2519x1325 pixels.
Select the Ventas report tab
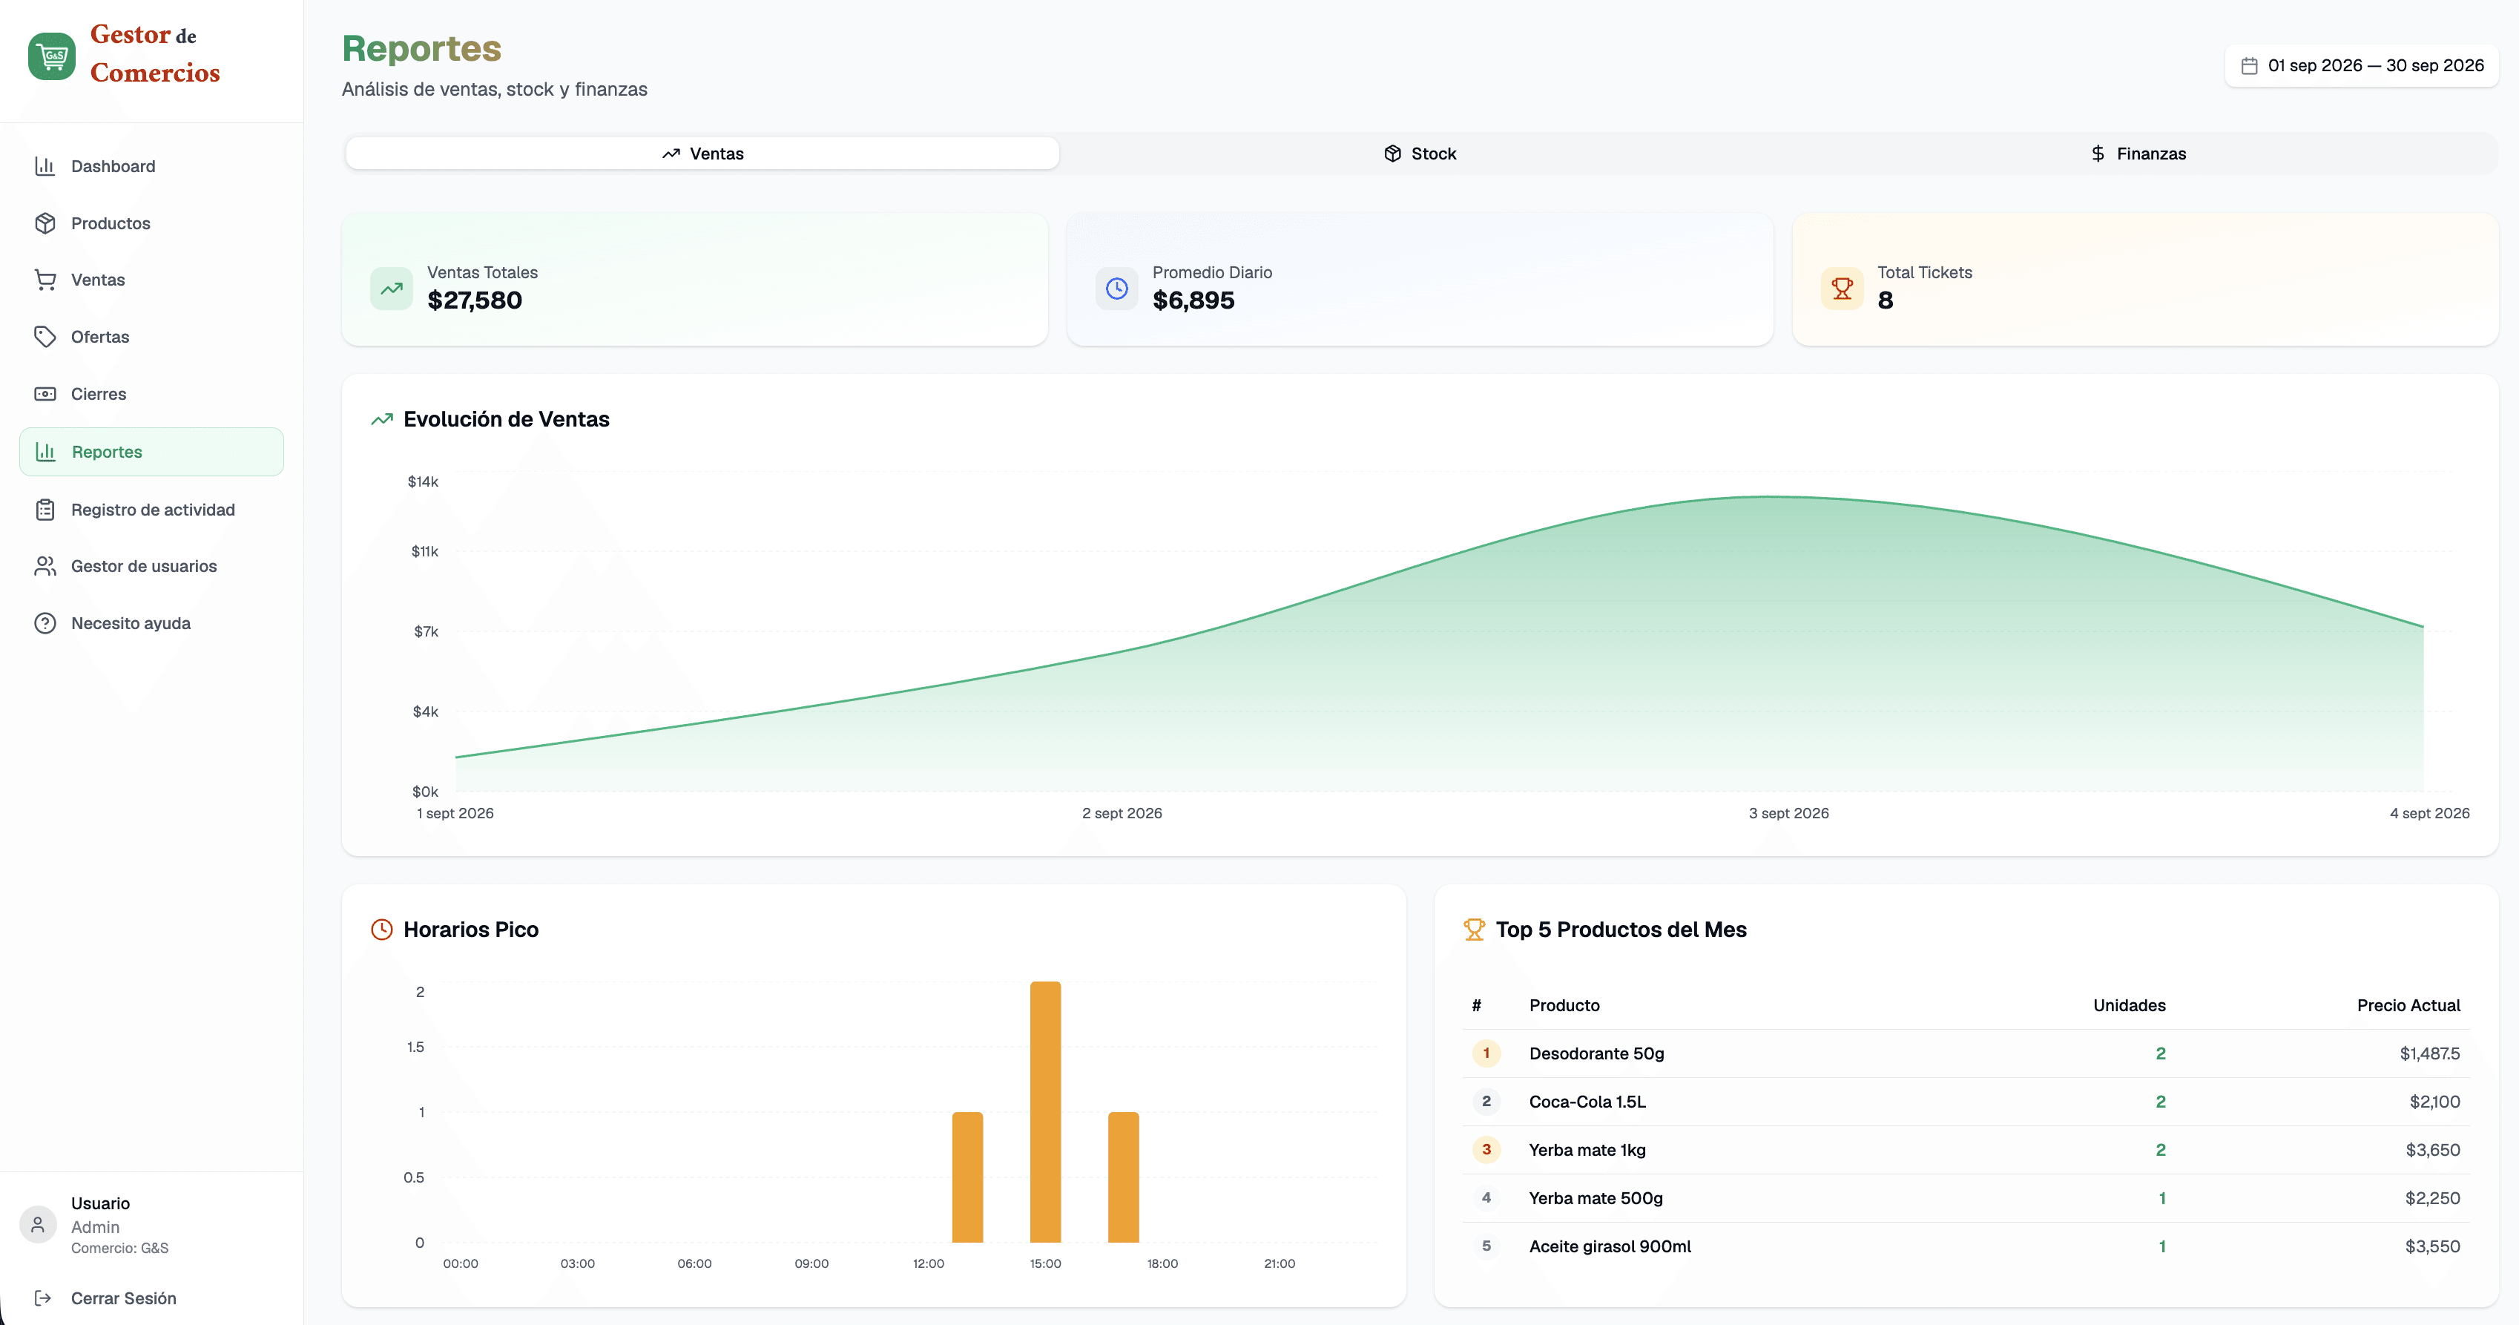(702, 154)
